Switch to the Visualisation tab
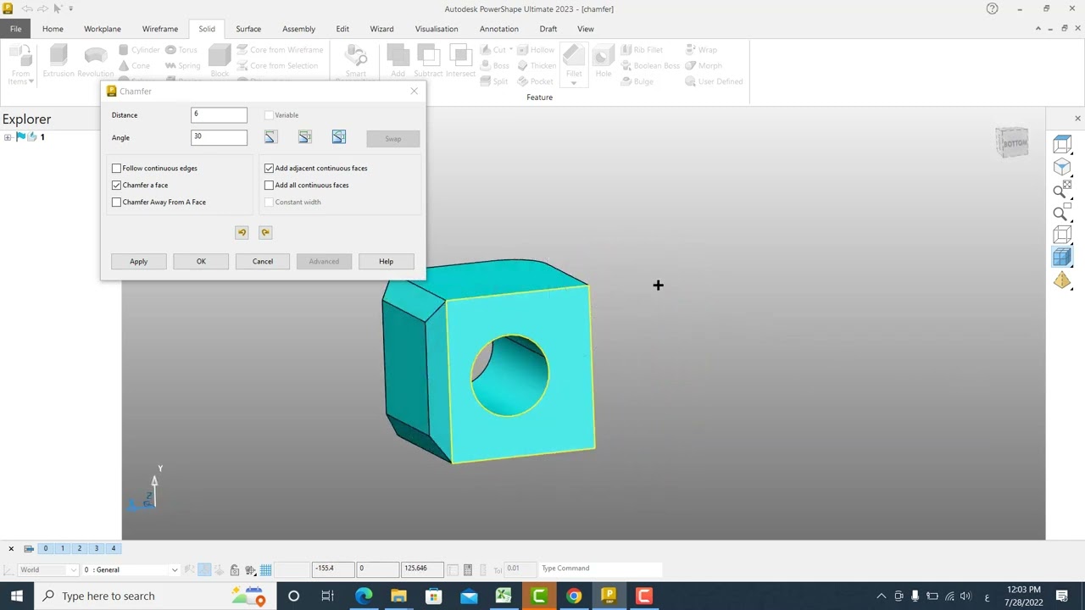 (x=437, y=29)
